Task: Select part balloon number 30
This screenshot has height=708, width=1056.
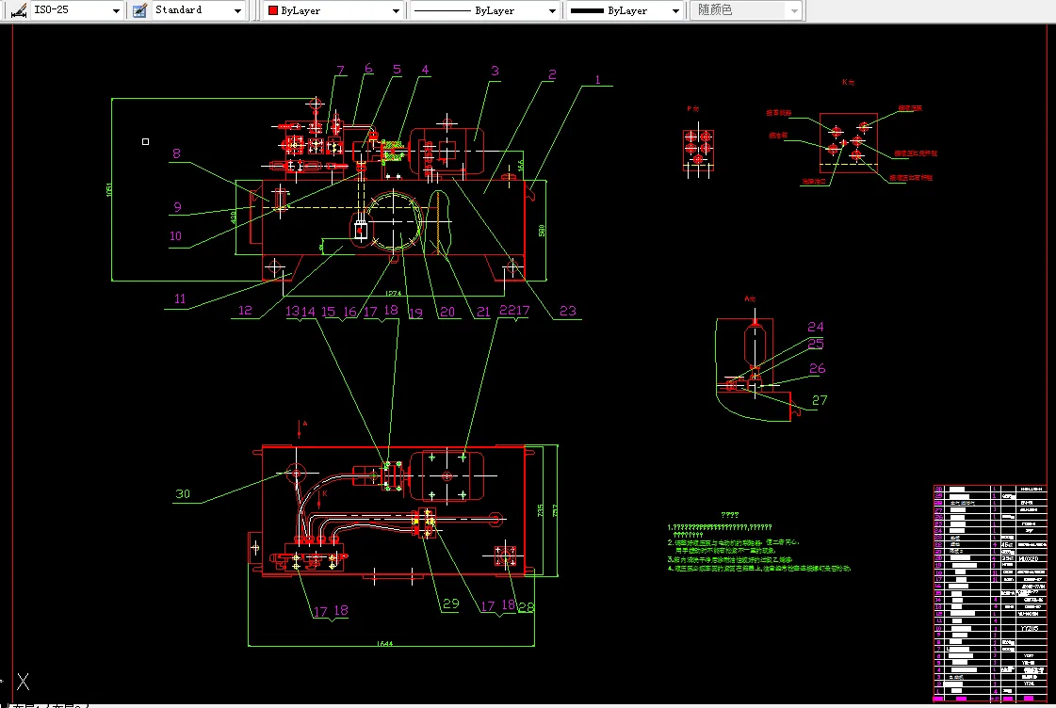Action: (x=183, y=493)
